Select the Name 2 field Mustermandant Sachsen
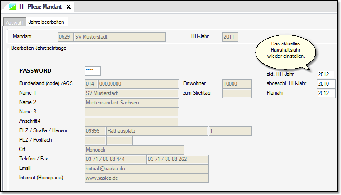341x195 pixels. click(x=131, y=103)
